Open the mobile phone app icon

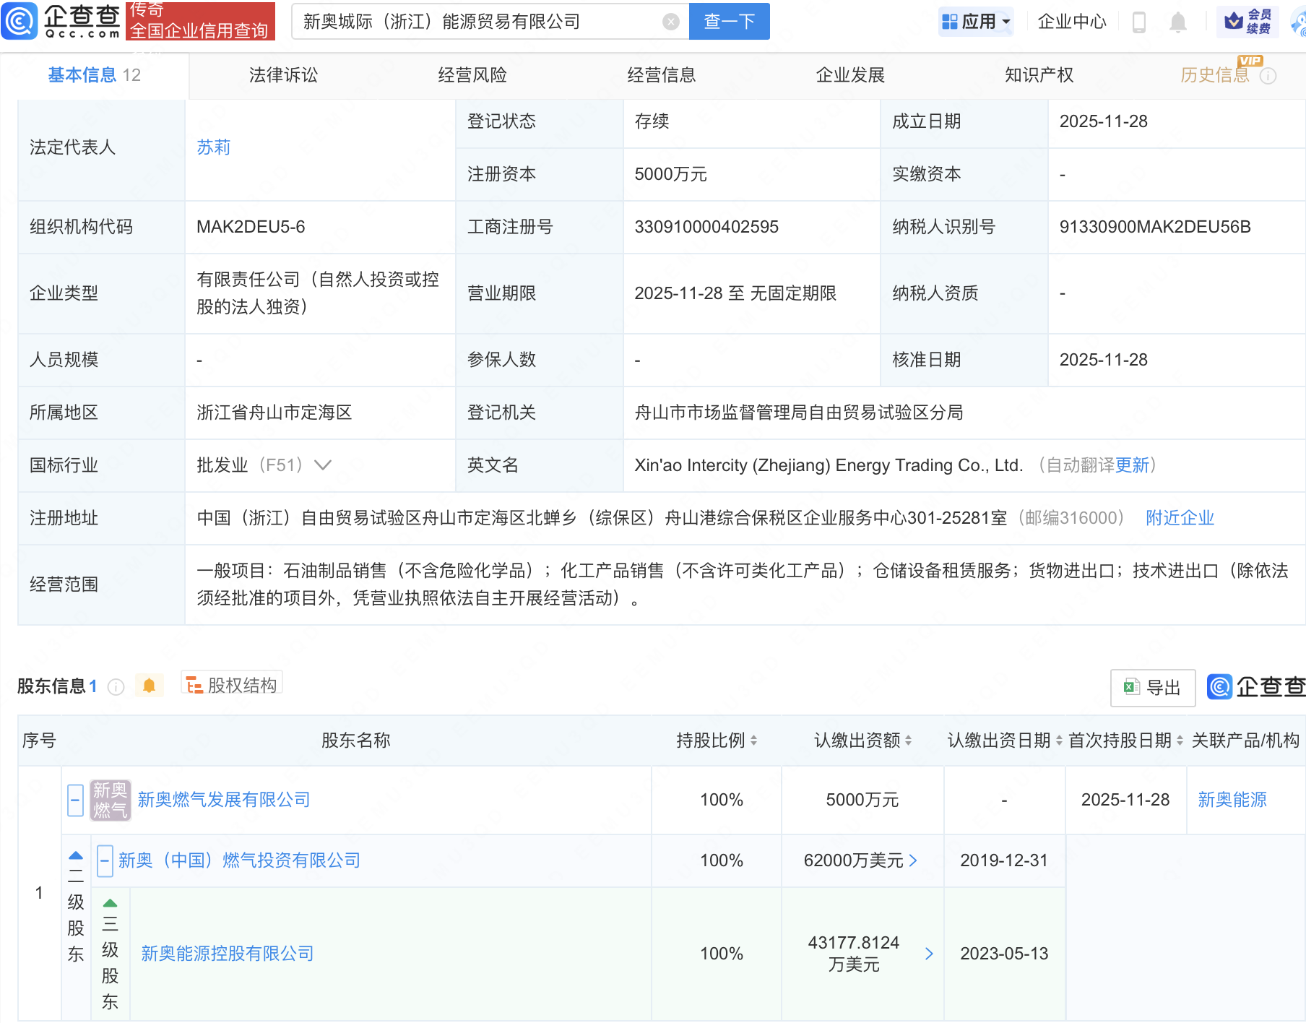click(x=1138, y=22)
